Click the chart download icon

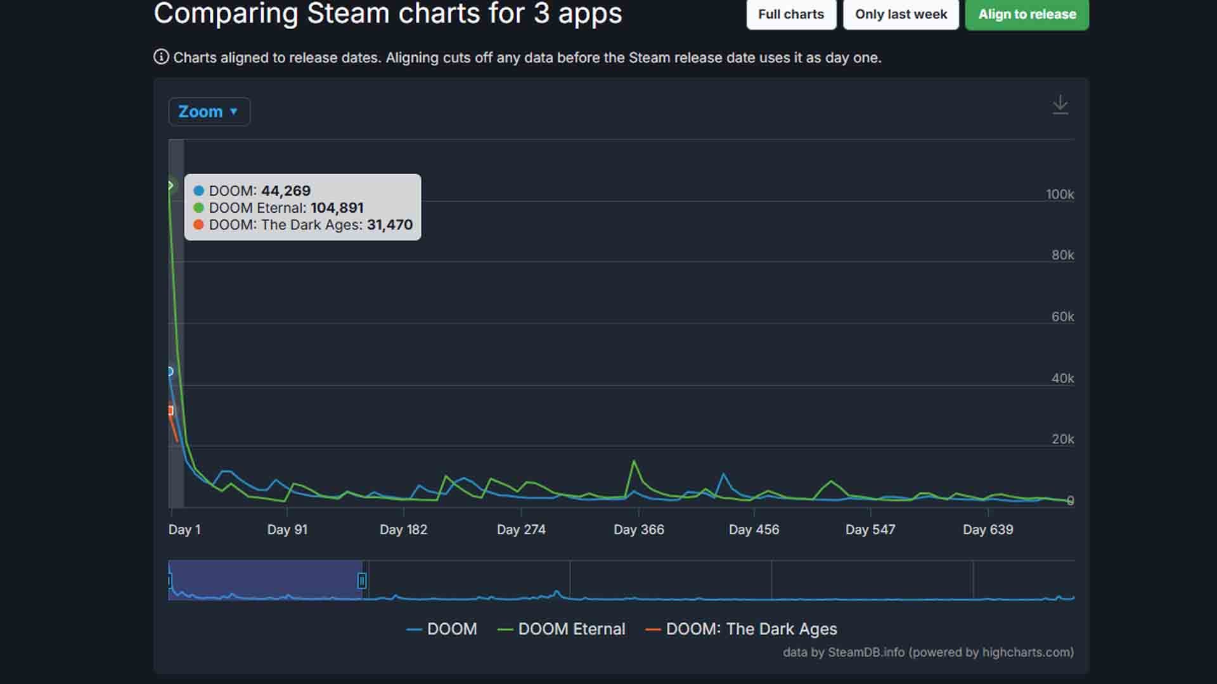pos(1060,104)
